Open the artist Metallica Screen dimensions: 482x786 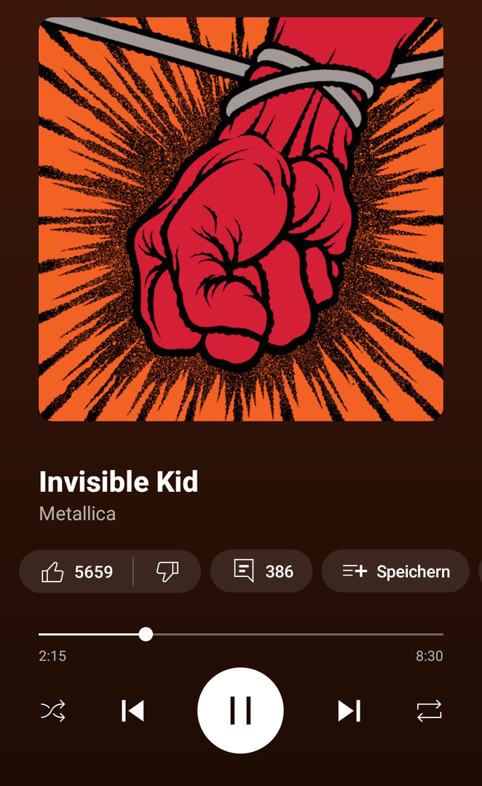tap(77, 514)
